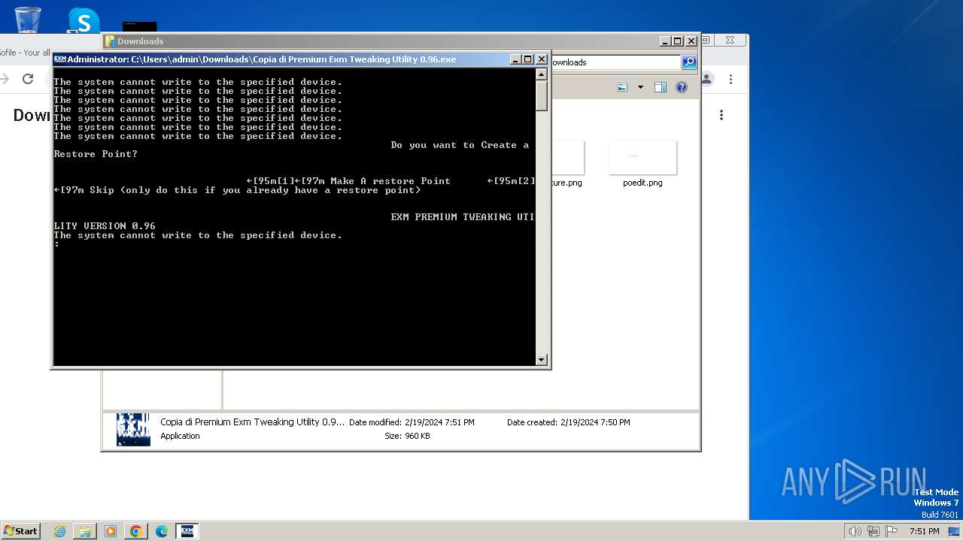Click the 7:51 PM taskbar clock

pos(924,531)
